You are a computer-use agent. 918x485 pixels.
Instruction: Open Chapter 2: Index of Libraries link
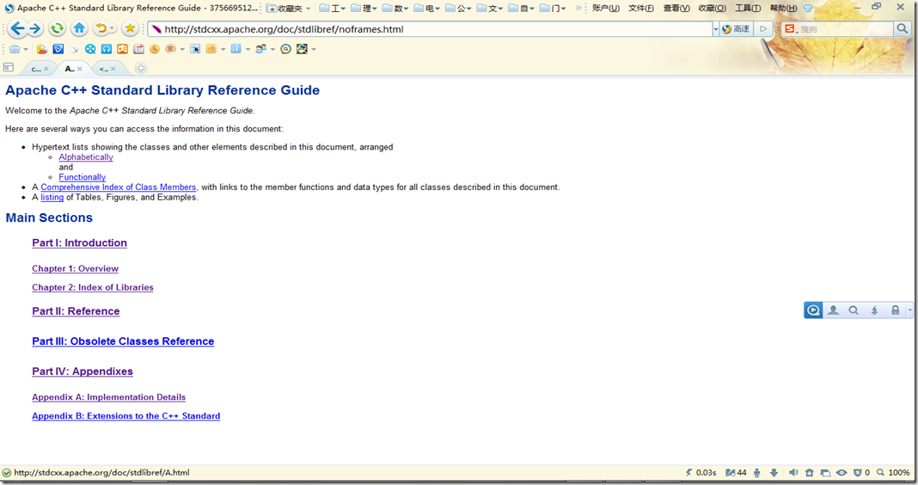[93, 287]
